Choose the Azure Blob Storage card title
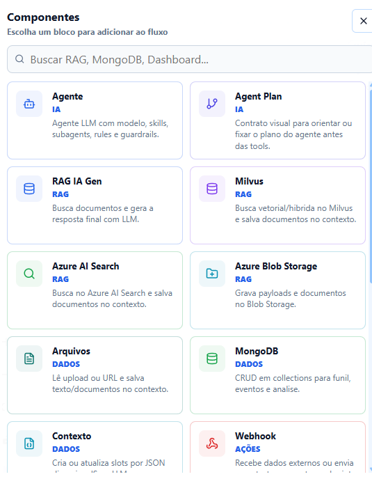Viewport: 372px width, 479px height. [276, 266]
